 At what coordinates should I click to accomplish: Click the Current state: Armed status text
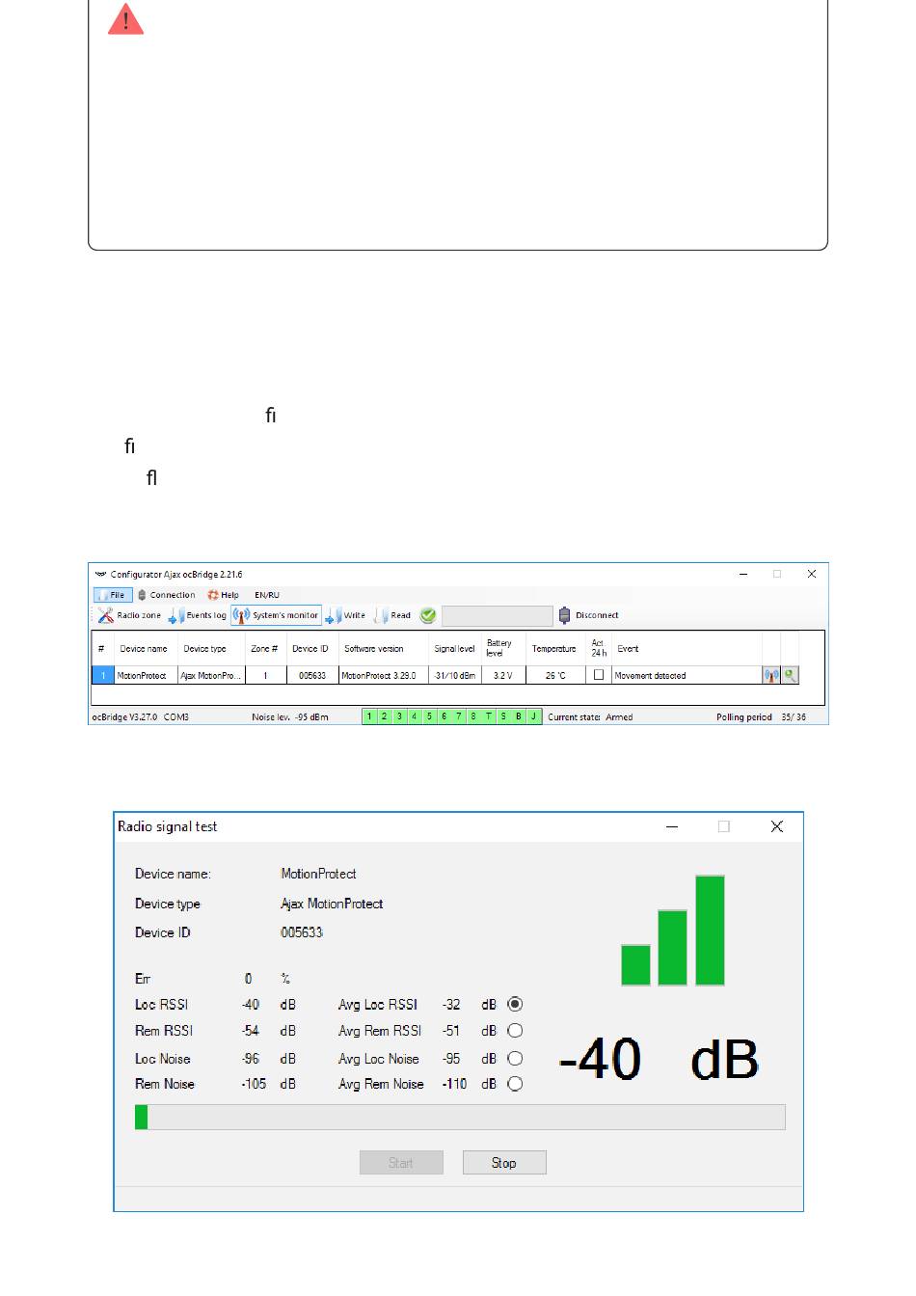(x=590, y=717)
